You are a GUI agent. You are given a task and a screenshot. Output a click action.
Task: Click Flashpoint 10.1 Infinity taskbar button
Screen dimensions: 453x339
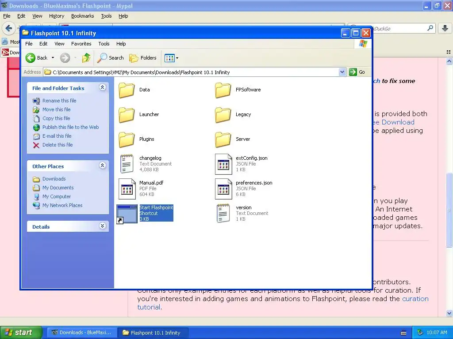coord(153,333)
